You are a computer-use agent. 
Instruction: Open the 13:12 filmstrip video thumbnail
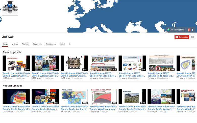[x=74, y=63]
